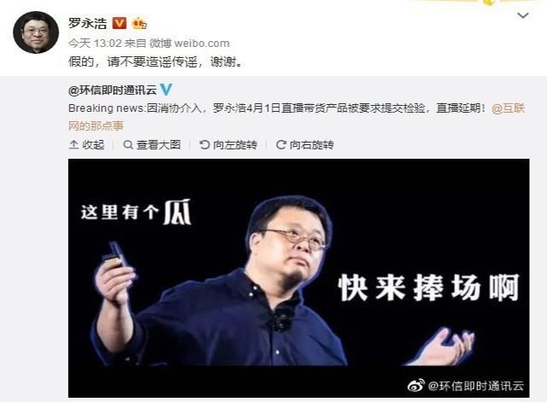The width and height of the screenshot is (547, 402).
Task: Click the 罗永浩 username
Action: tap(87, 23)
